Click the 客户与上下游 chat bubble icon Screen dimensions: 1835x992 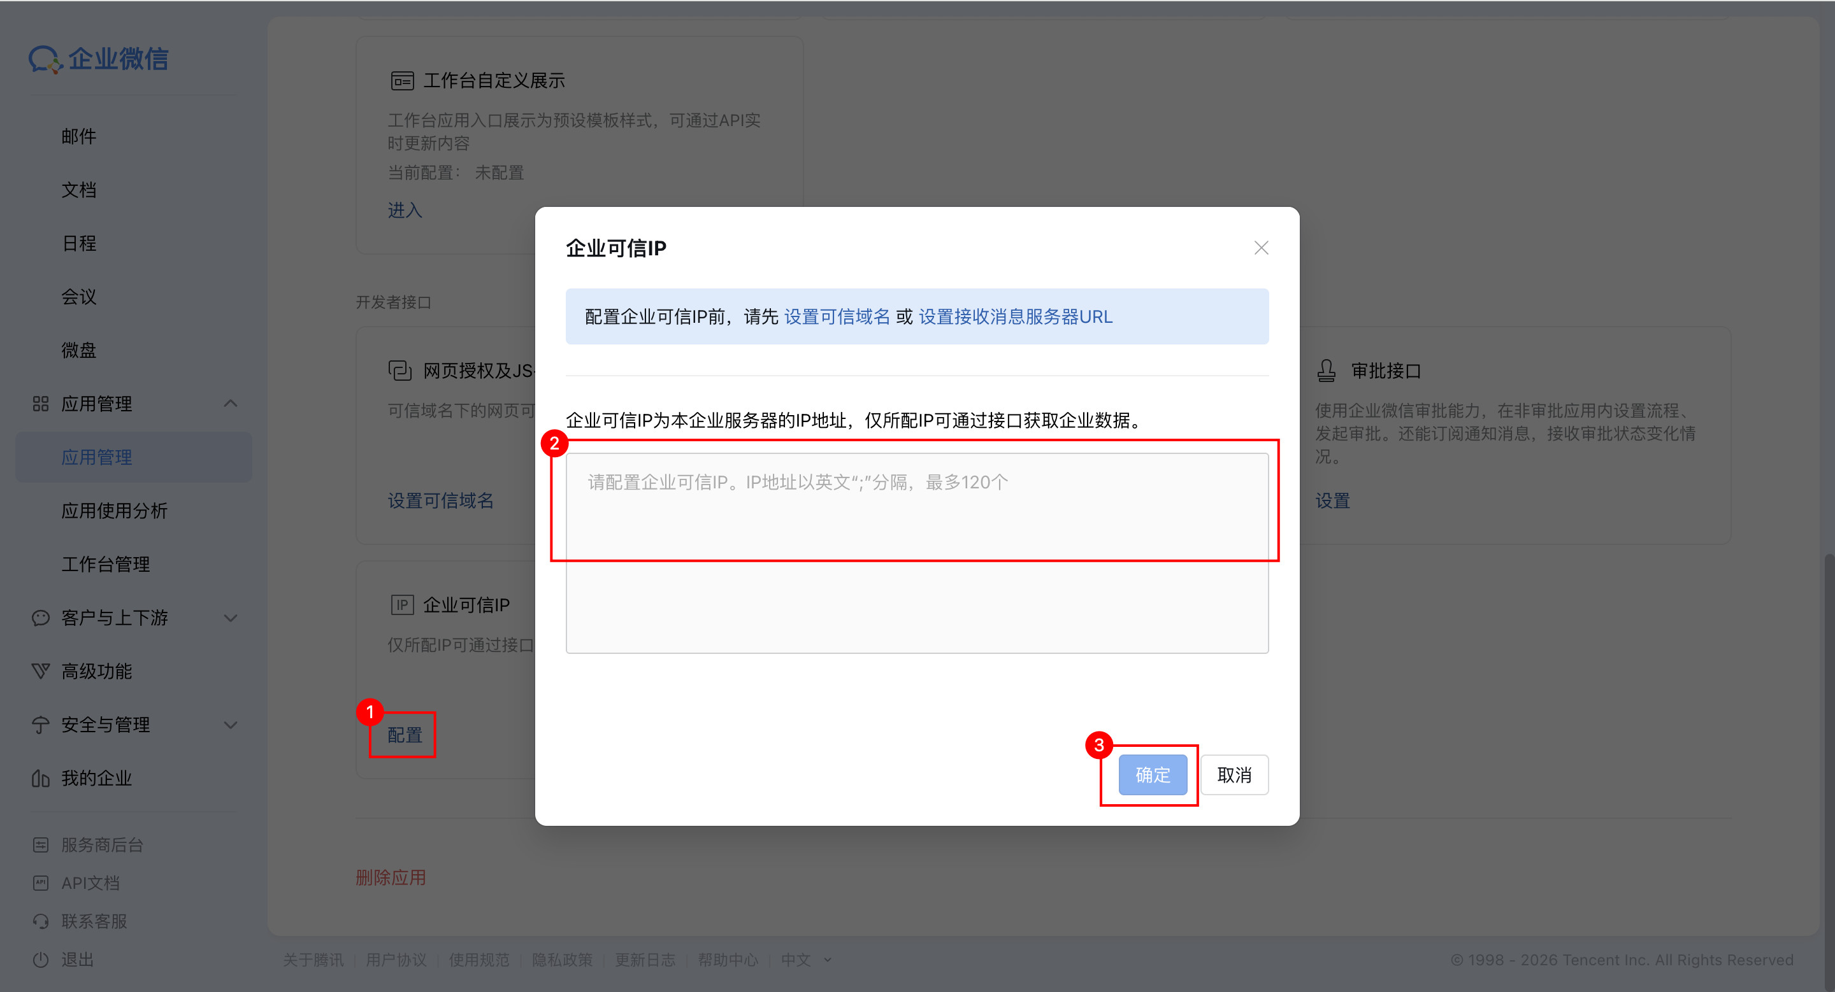point(41,617)
